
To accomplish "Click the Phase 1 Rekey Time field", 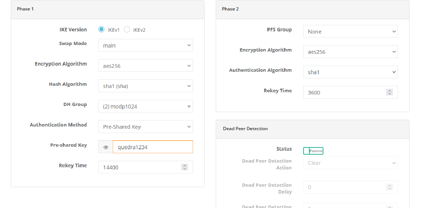I will tap(140, 167).
